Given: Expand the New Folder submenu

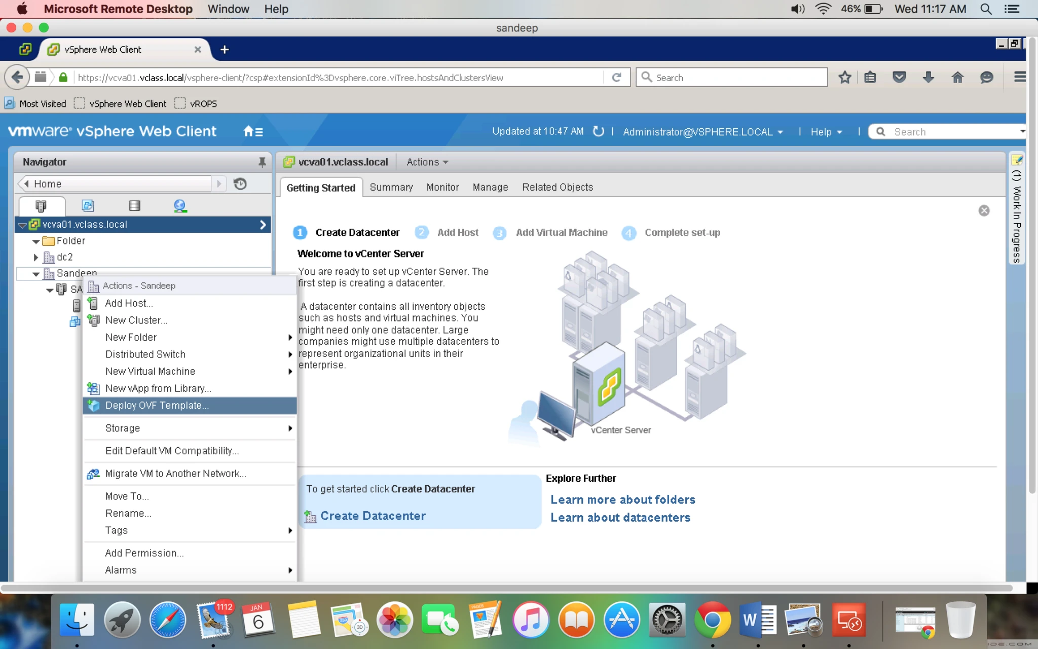Looking at the screenshot, I should 190,337.
